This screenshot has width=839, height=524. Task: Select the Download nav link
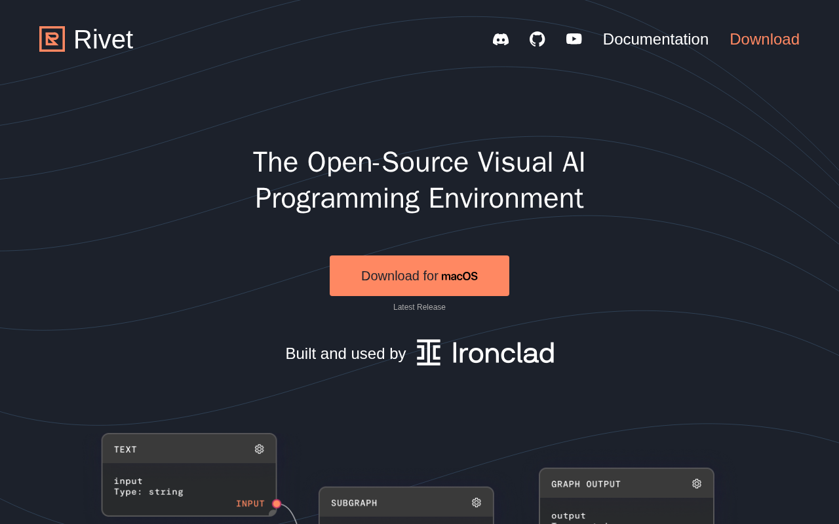tap(764, 39)
